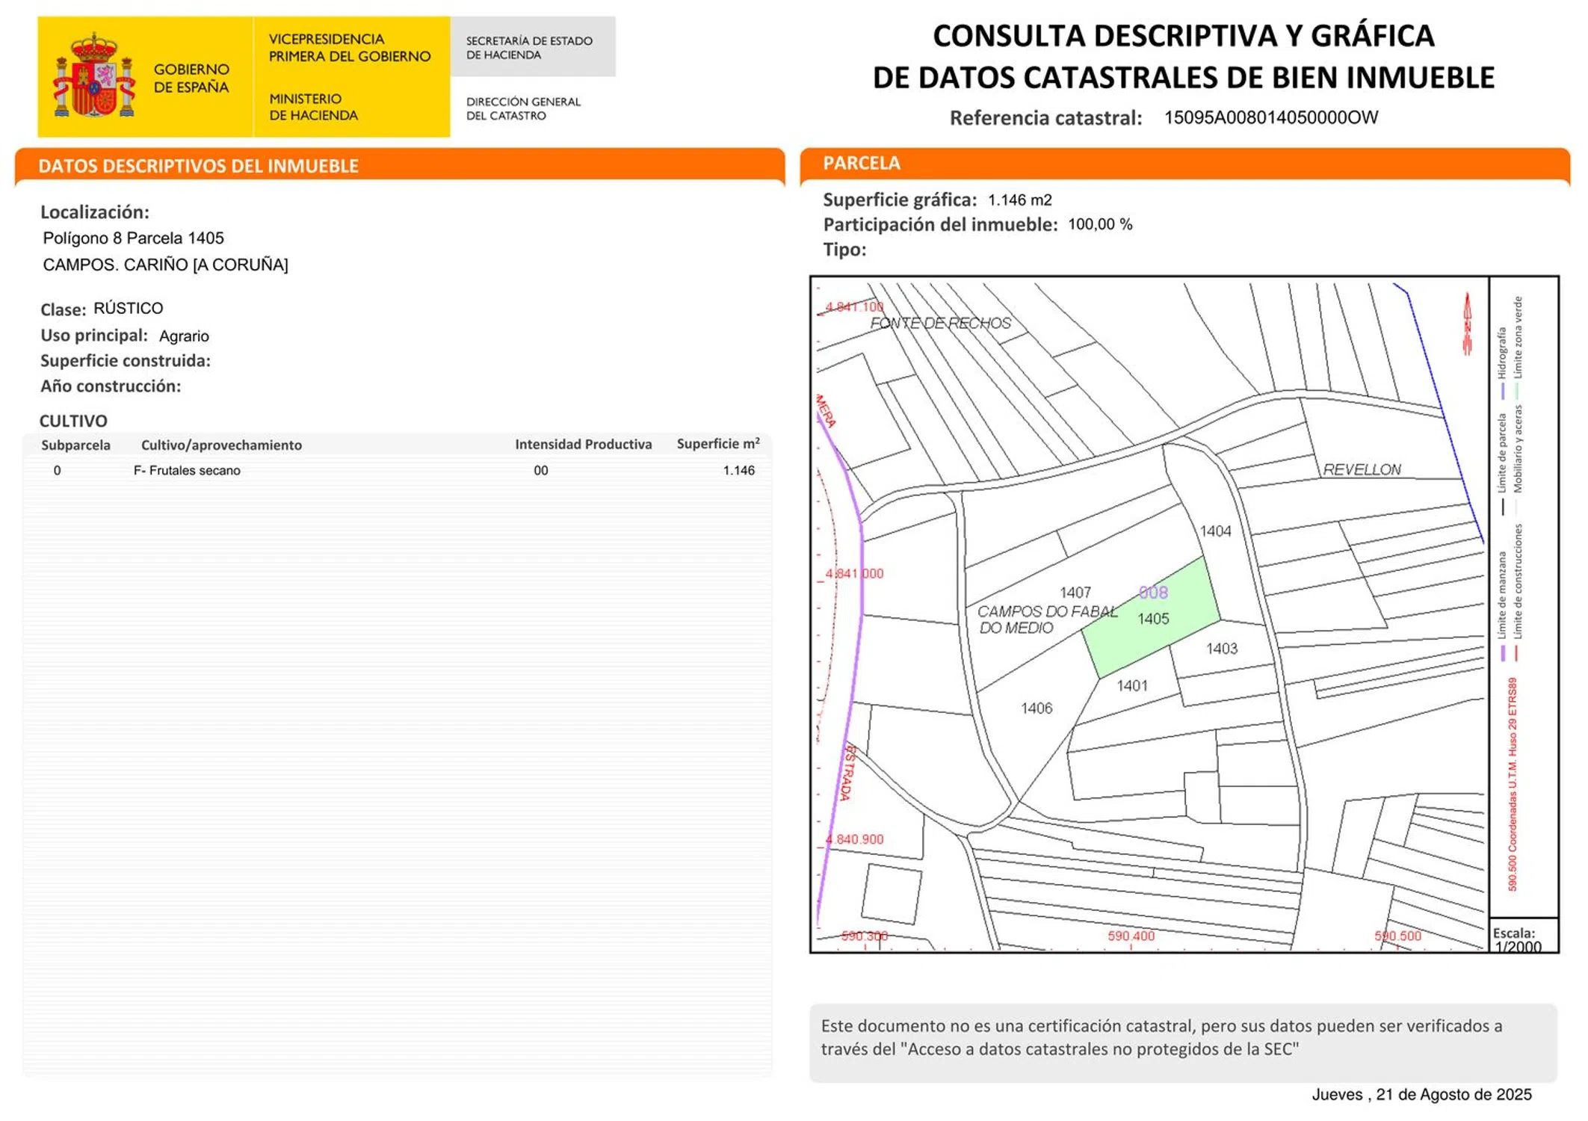Click the FONTE DE RECHOS map label

click(x=940, y=323)
